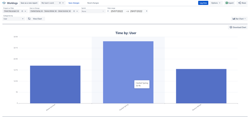This screenshot has width=250, height=117.
Task: Click Reset changes link
Action: [x=93, y=3]
